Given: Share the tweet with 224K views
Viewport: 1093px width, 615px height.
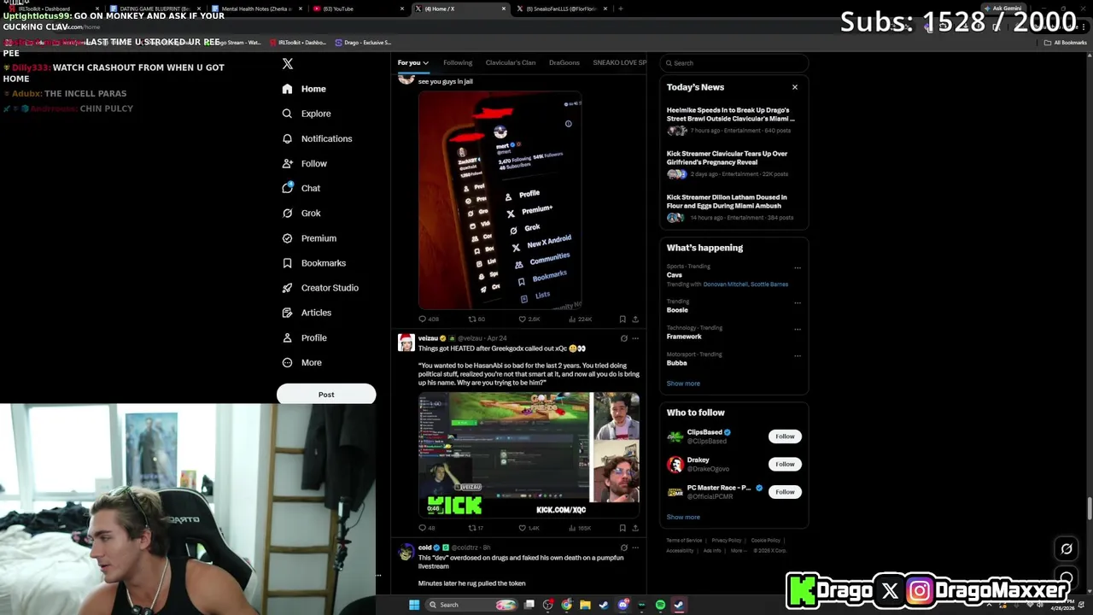Looking at the screenshot, I should click(x=634, y=319).
